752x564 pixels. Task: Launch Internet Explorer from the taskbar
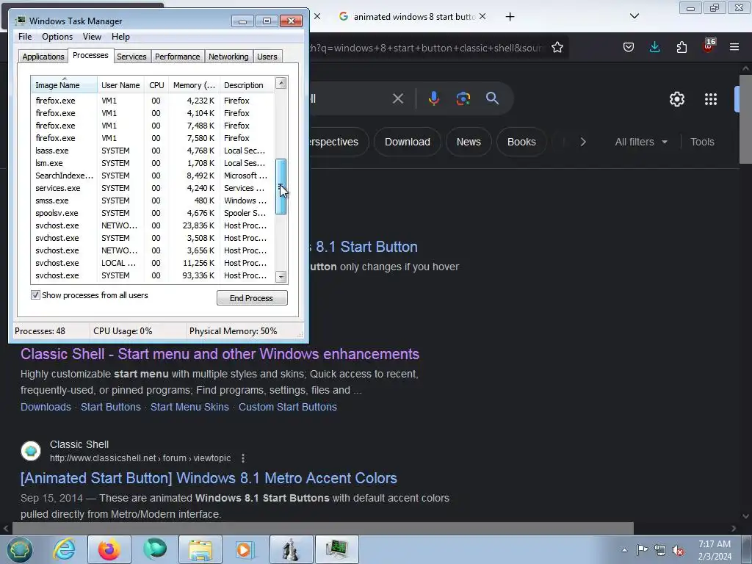[65, 549]
